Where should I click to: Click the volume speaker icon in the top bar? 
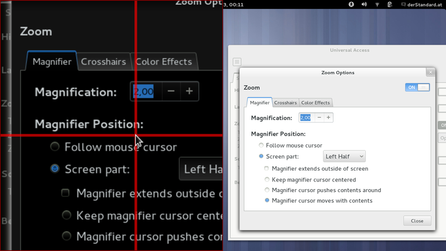(365, 4)
